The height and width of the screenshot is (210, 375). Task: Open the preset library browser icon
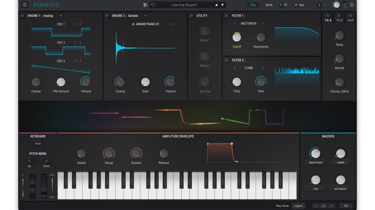click(146, 5)
